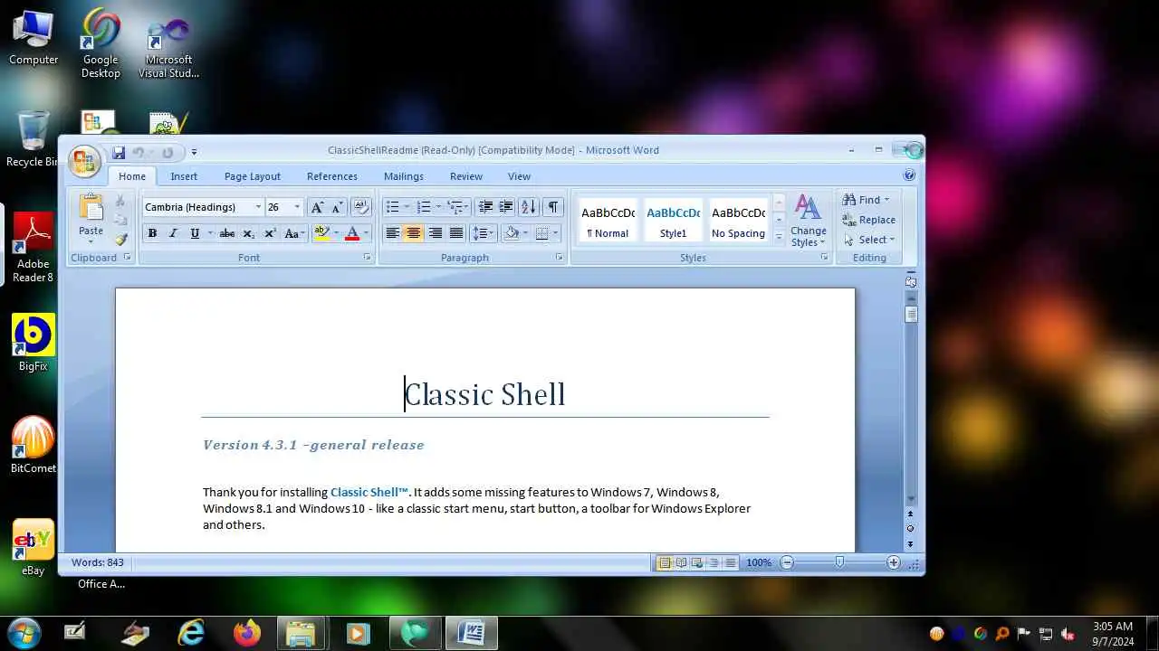Screen dimensions: 1159x651
Task: Click Words: 843 in status bar
Action: pyautogui.click(x=98, y=562)
